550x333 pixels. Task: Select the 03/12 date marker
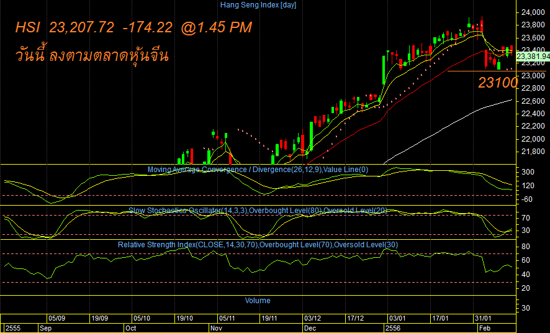(312, 319)
